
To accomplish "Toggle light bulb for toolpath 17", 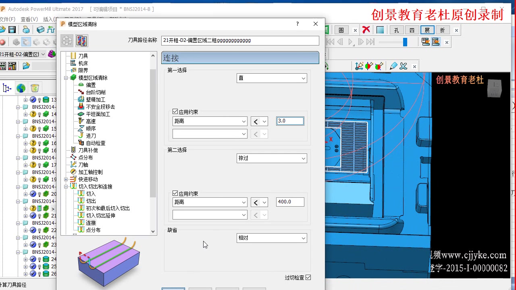I will coord(40,165).
